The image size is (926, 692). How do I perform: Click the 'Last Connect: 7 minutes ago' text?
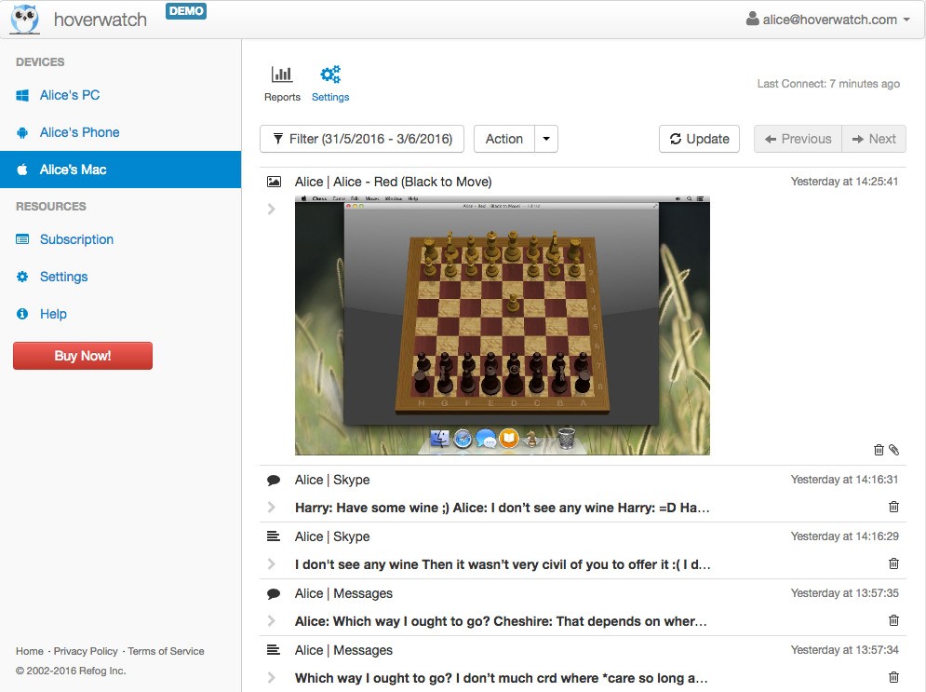point(828,83)
